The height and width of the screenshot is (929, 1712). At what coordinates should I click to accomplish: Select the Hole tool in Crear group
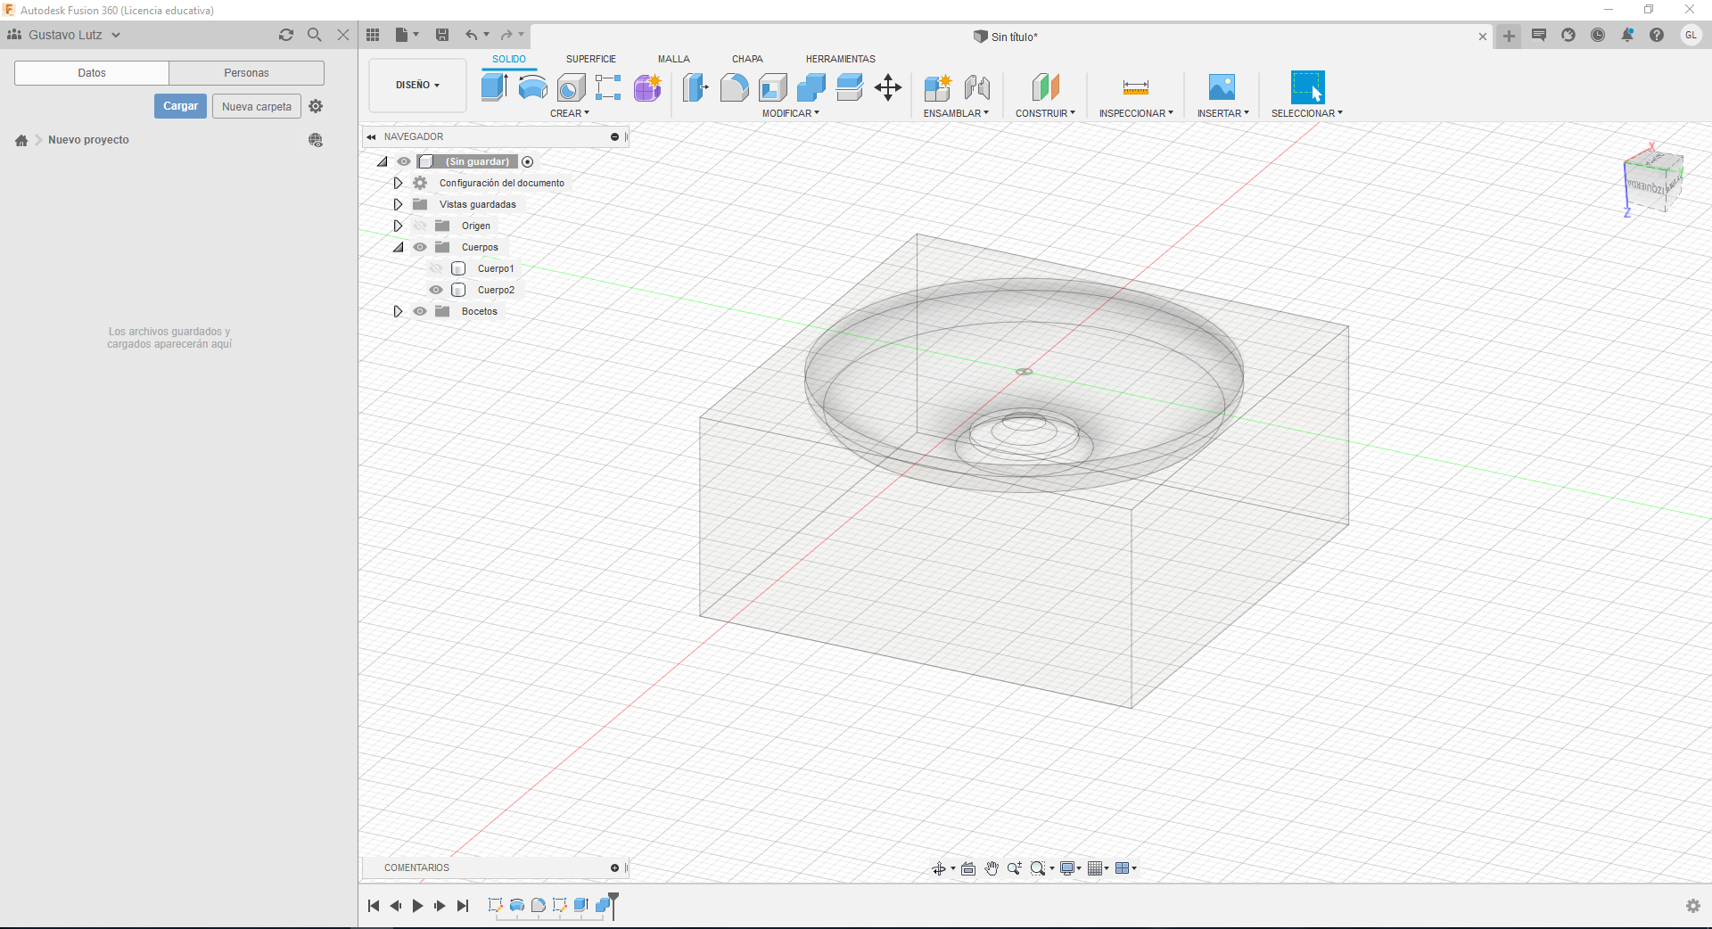click(x=571, y=87)
